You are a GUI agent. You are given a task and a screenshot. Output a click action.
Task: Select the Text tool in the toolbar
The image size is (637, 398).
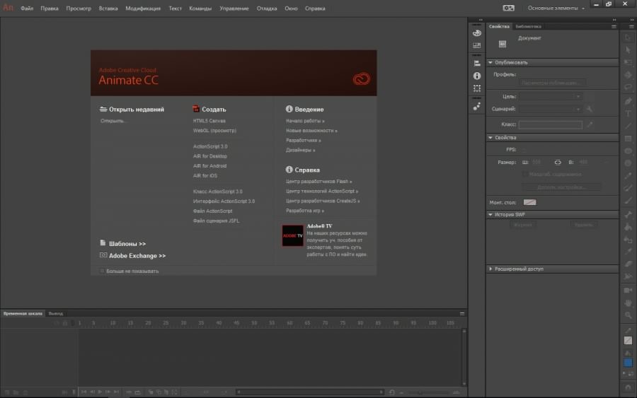(x=628, y=113)
